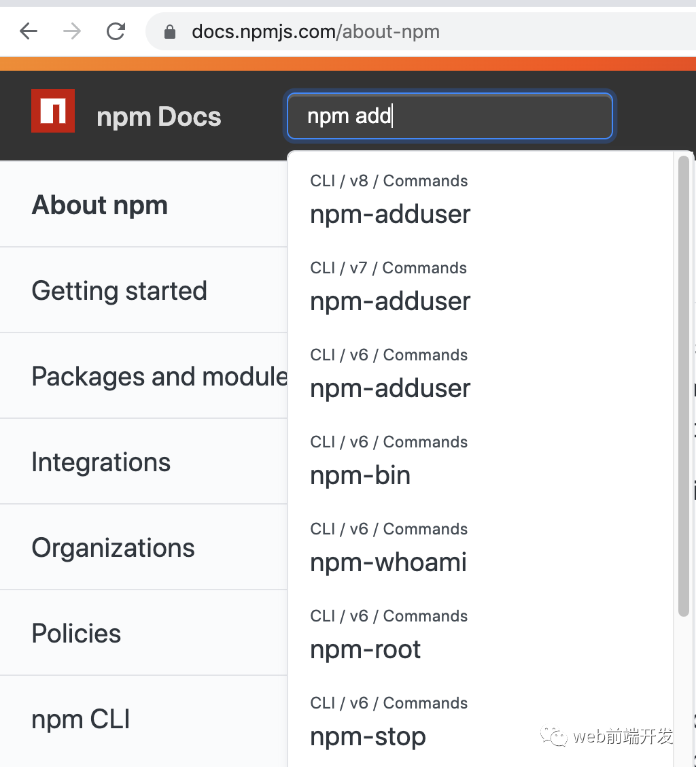Click the web前端开发 watermark logo
The image size is (696, 767).
(608, 736)
